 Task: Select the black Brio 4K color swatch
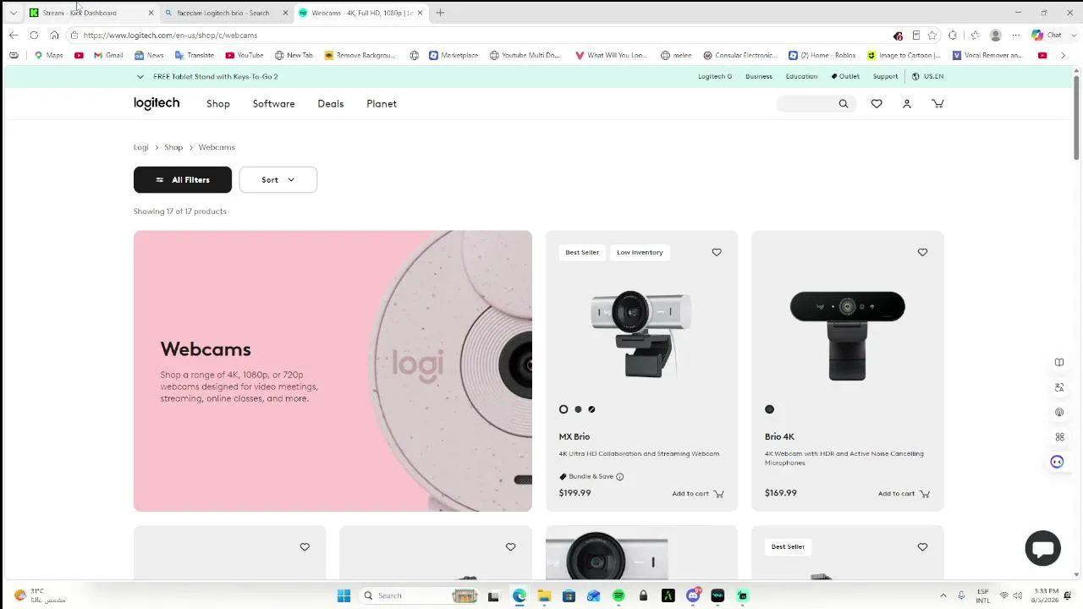[x=769, y=409]
